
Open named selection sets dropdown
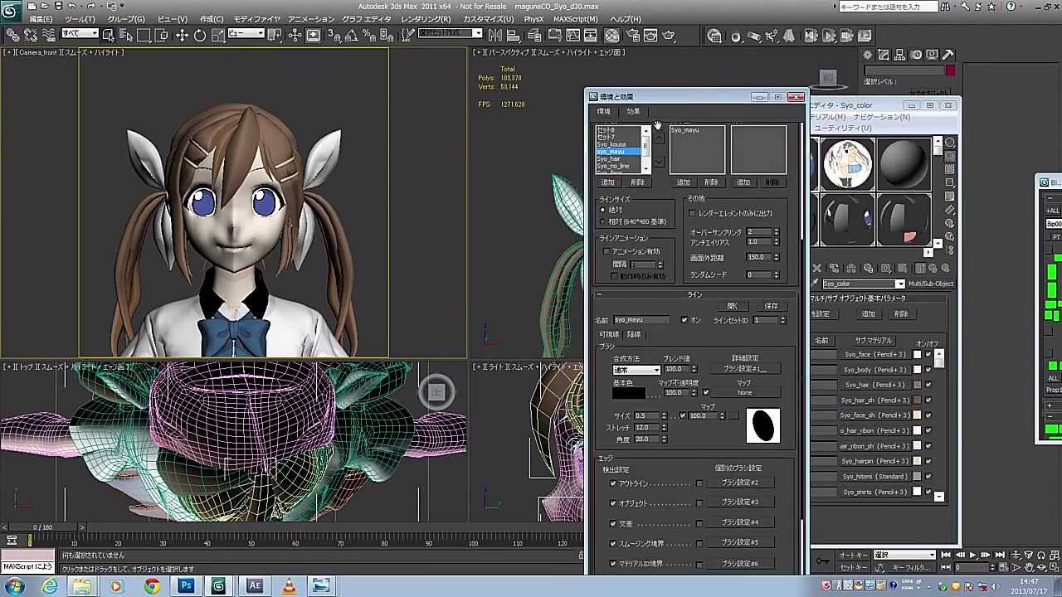click(x=449, y=34)
